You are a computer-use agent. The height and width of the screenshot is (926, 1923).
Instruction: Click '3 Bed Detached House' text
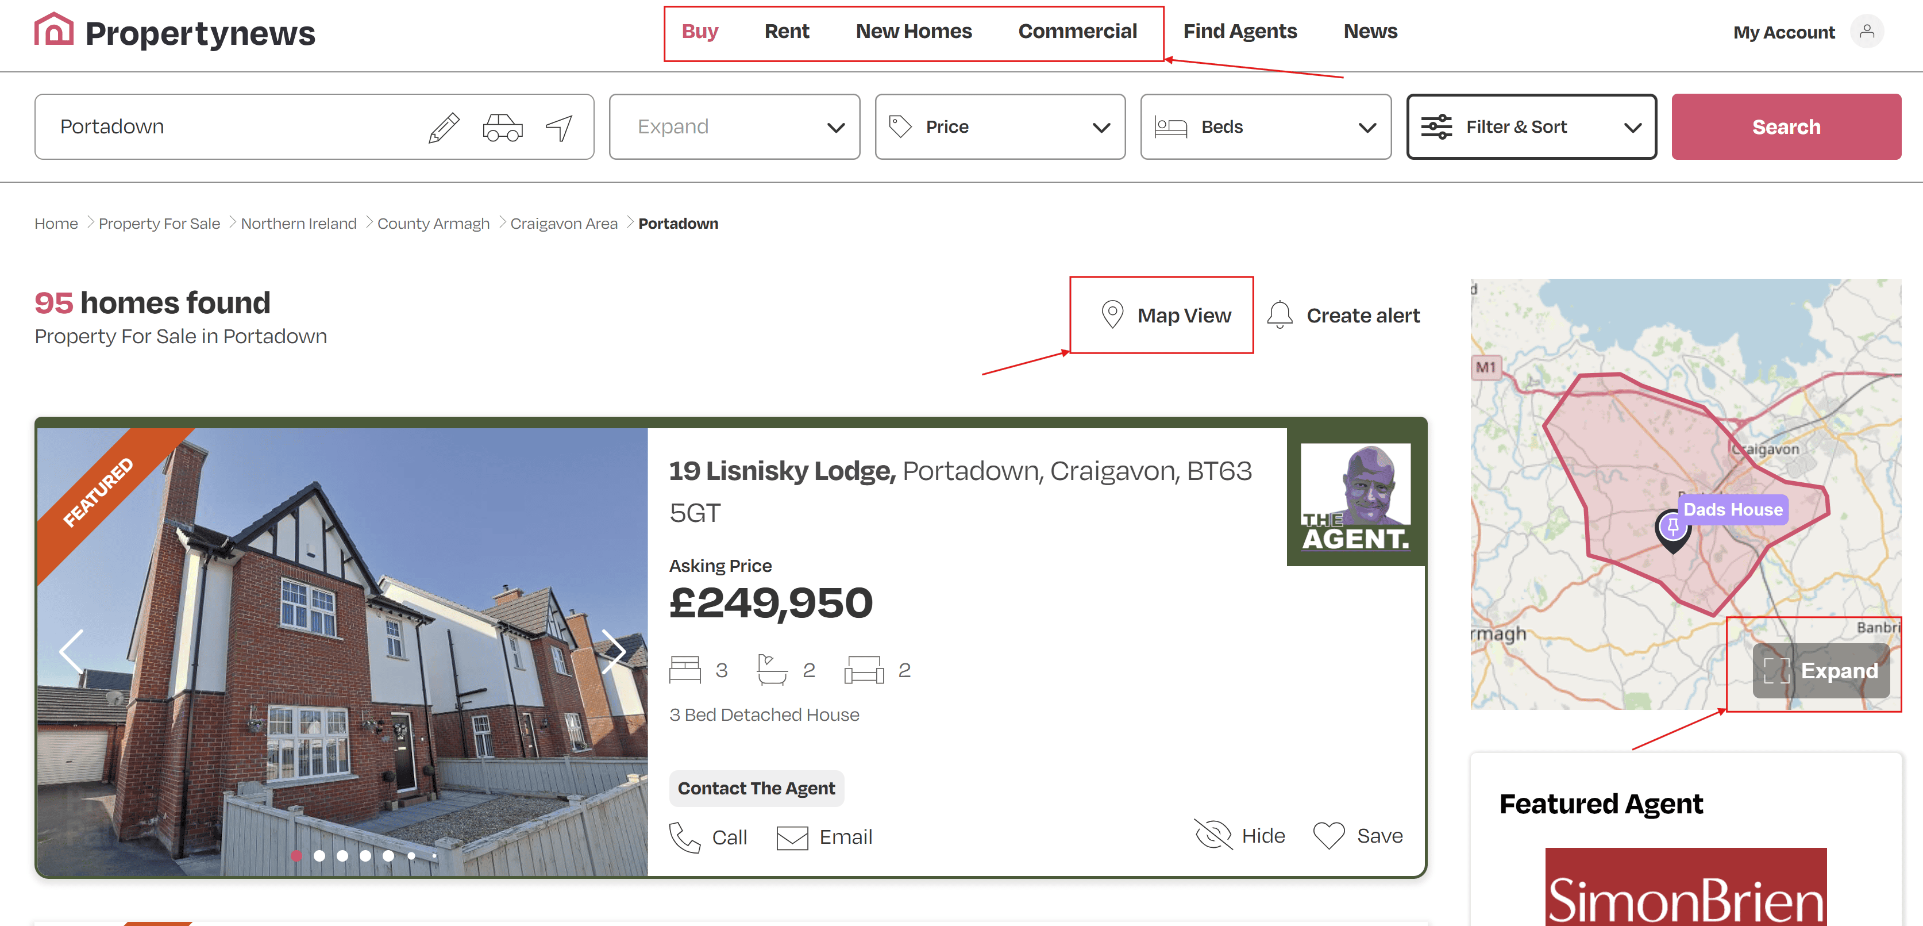(x=764, y=714)
